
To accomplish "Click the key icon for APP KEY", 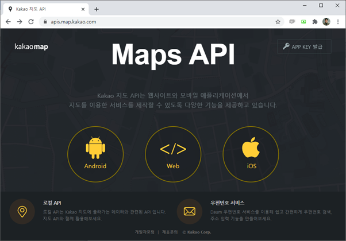I will [286, 46].
